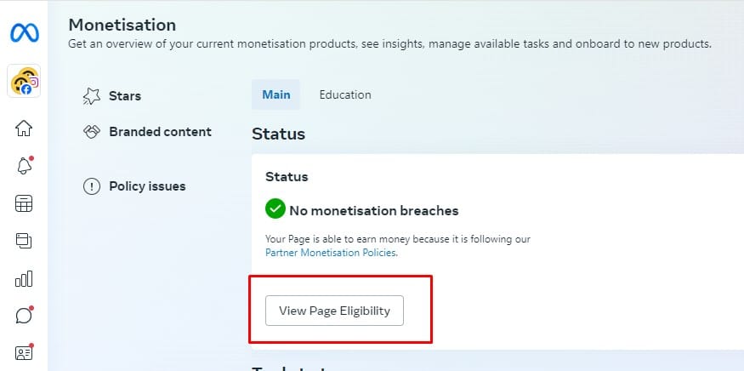Select the Policy issues menu label
Viewport: 744px width, 371px height.
pyautogui.click(x=147, y=186)
